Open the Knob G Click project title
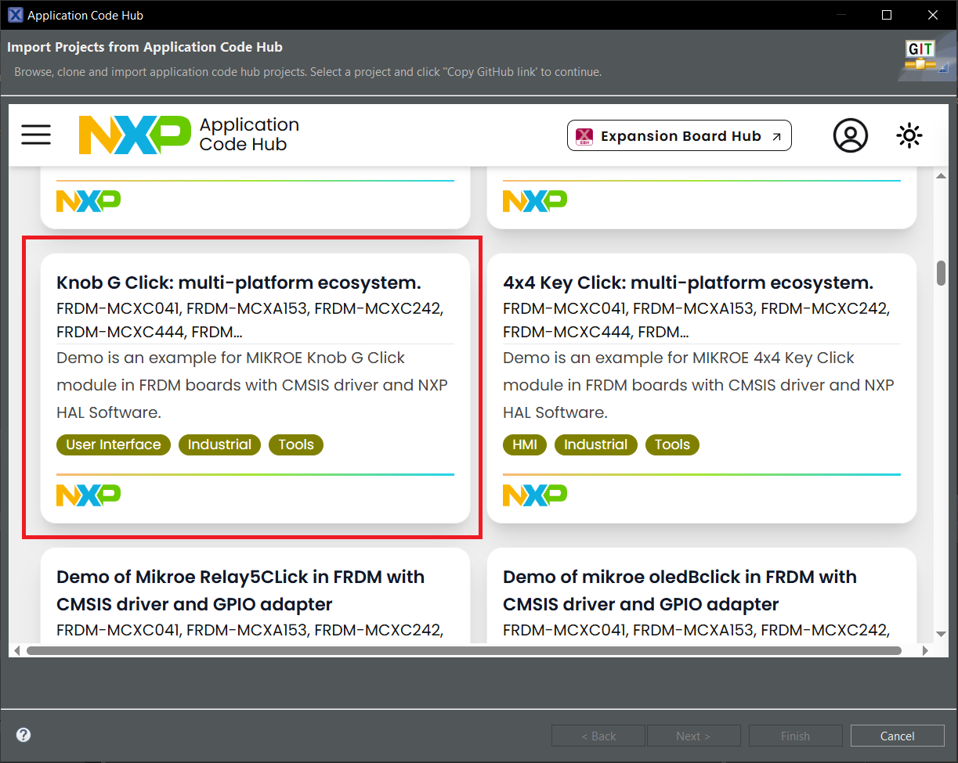The height and width of the screenshot is (763, 958). click(x=239, y=283)
